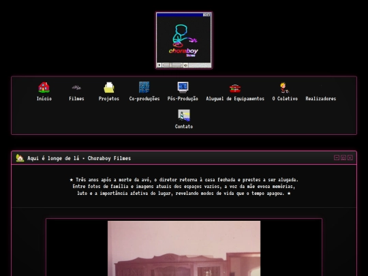Select the title 'Aqui é longe de lá • Choraboy Filmes'
This screenshot has height=276, width=368.
(79, 158)
